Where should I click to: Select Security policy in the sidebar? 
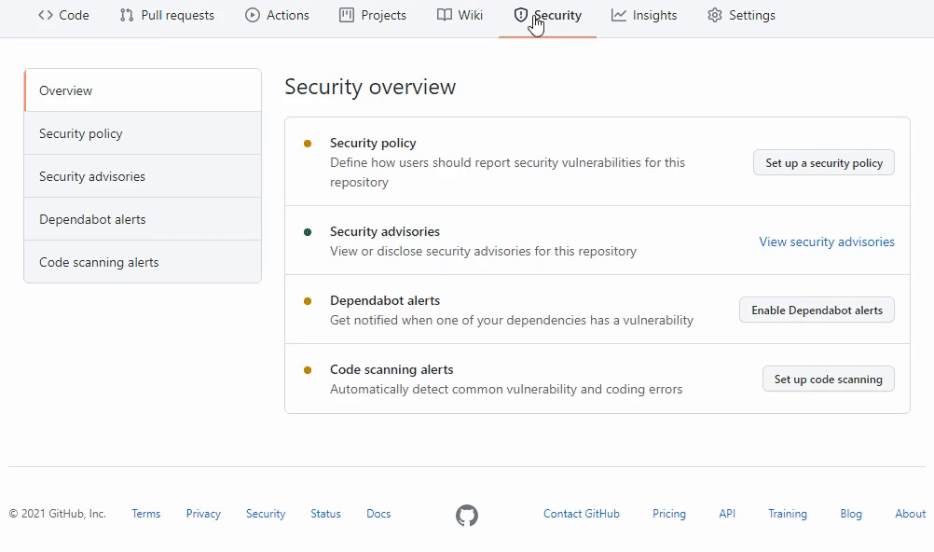(x=81, y=133)
